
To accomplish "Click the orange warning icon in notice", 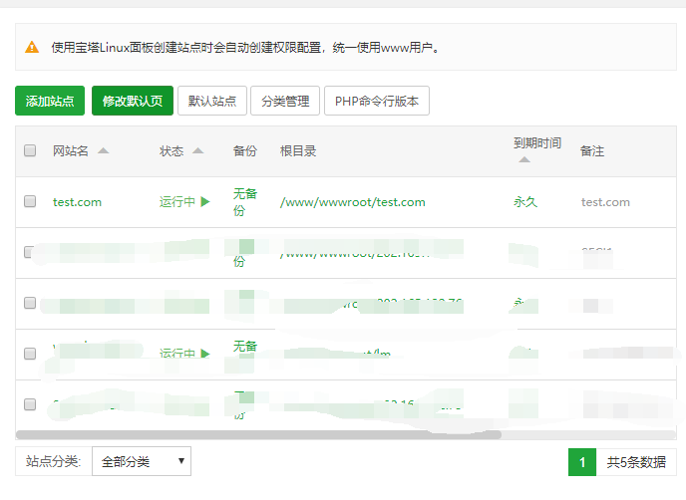I will coord(32,47).
